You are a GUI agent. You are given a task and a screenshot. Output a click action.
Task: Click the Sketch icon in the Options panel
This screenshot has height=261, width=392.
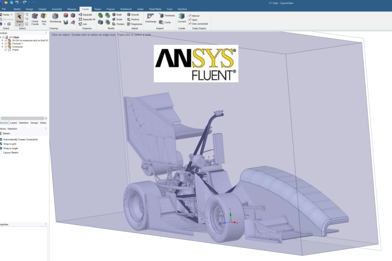[x=1, y=133]
